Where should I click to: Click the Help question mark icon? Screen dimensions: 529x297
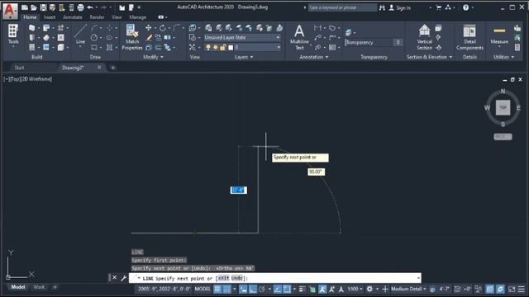pos(465,7)
